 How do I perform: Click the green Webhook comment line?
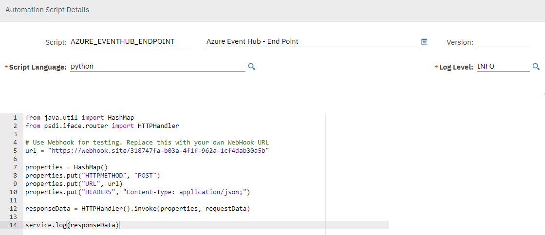coord(148,143)
